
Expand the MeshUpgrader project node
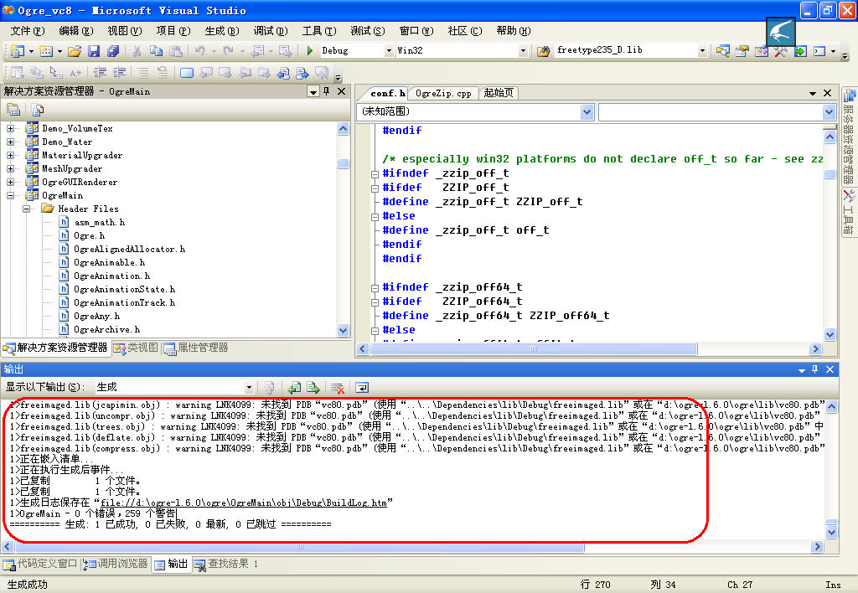[x=10, y=168]
